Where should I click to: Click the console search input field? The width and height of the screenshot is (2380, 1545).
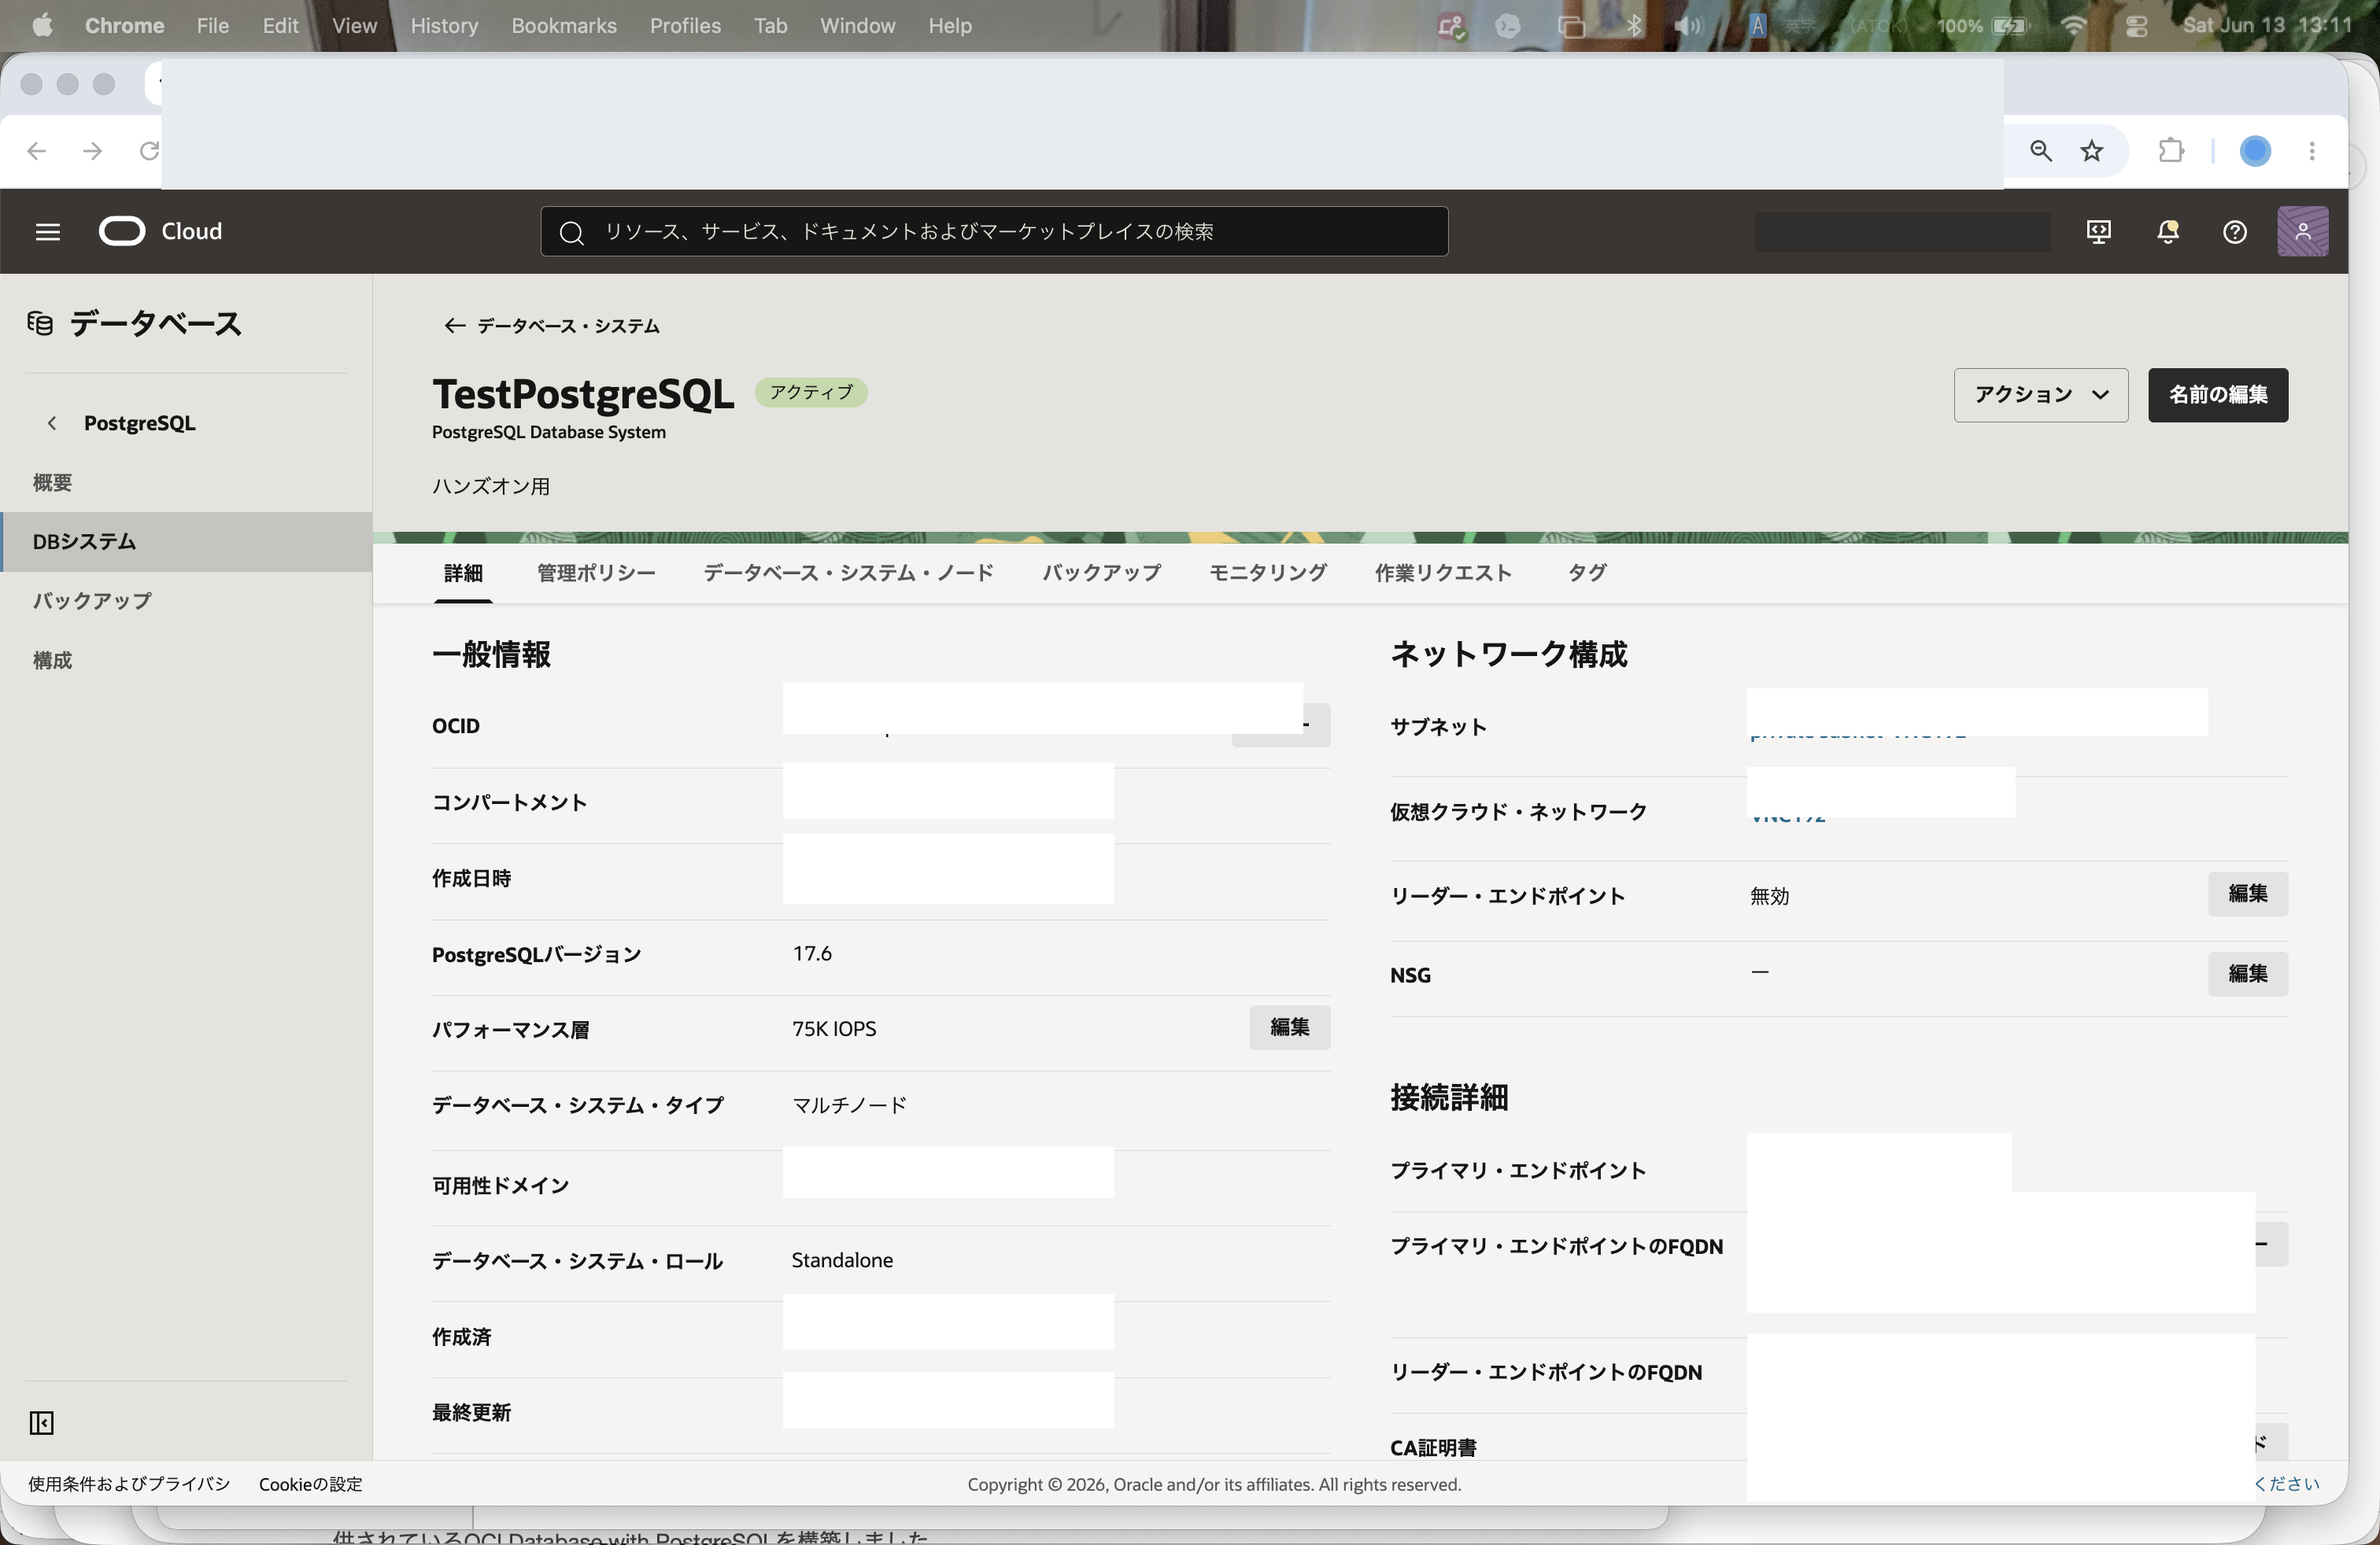(994, 232)
